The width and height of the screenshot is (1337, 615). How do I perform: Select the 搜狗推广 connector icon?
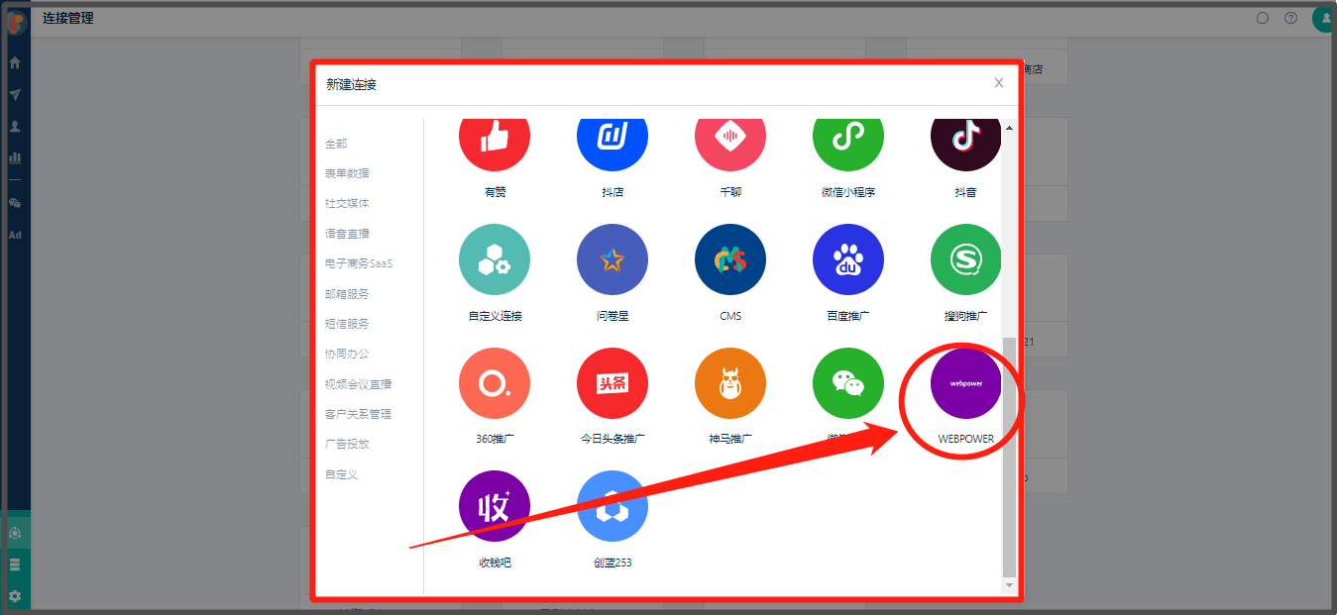pyautogui.click(x=966, y=259)
